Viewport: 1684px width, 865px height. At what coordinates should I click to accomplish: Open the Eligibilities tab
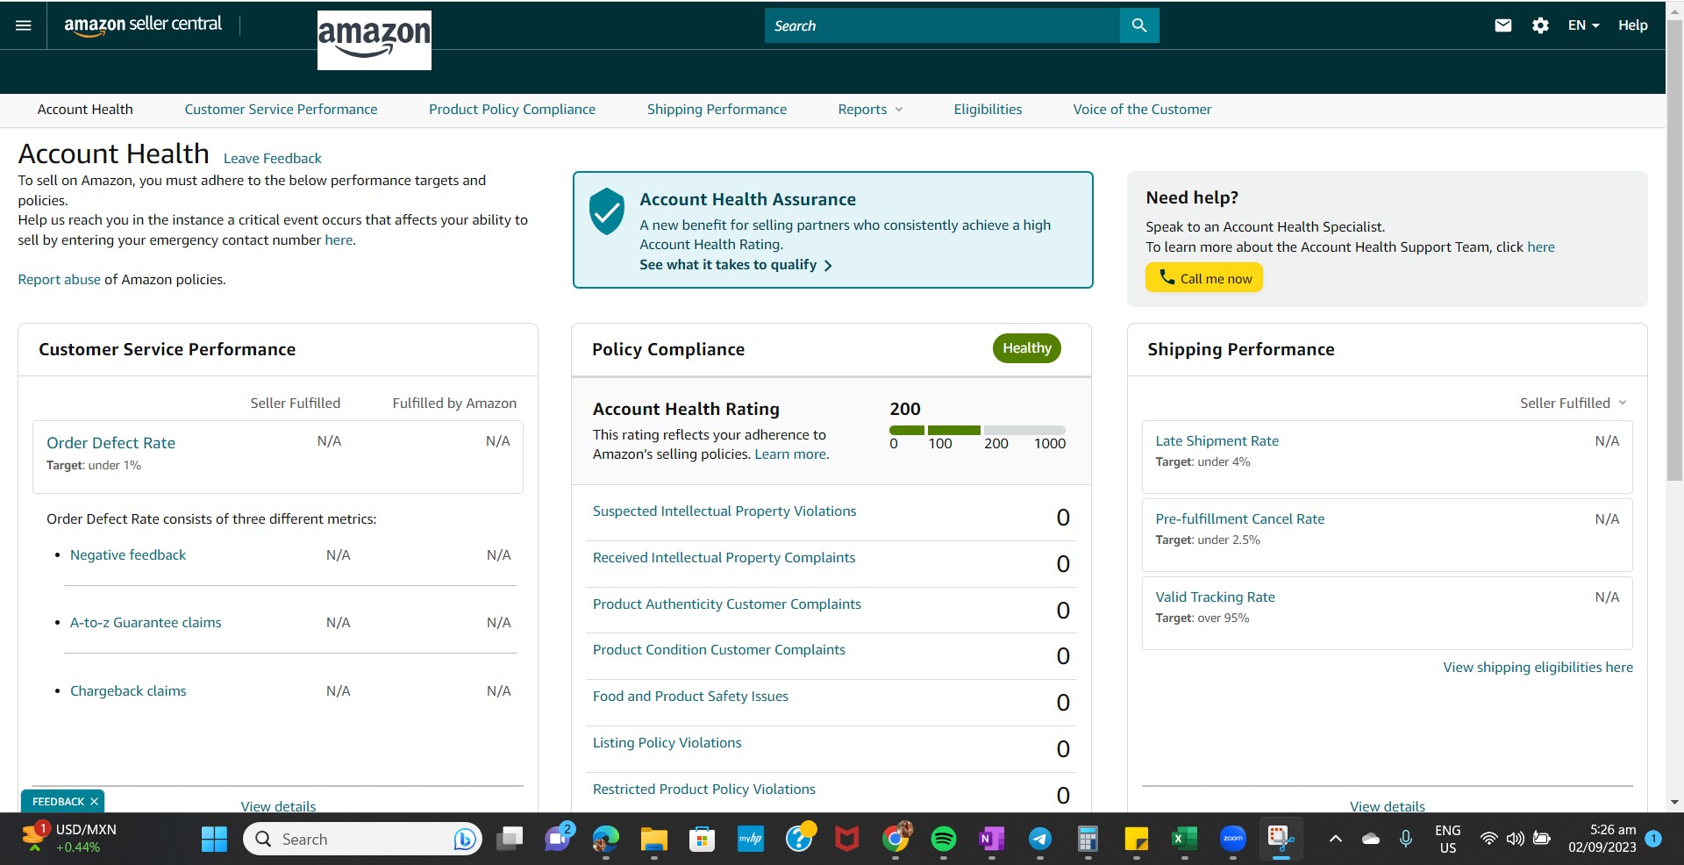(x=988, y=110)
